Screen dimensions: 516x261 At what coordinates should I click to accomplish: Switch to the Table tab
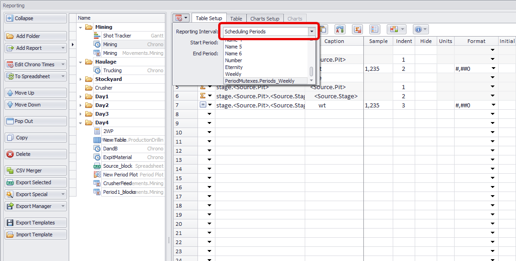(x=236, y=19)
